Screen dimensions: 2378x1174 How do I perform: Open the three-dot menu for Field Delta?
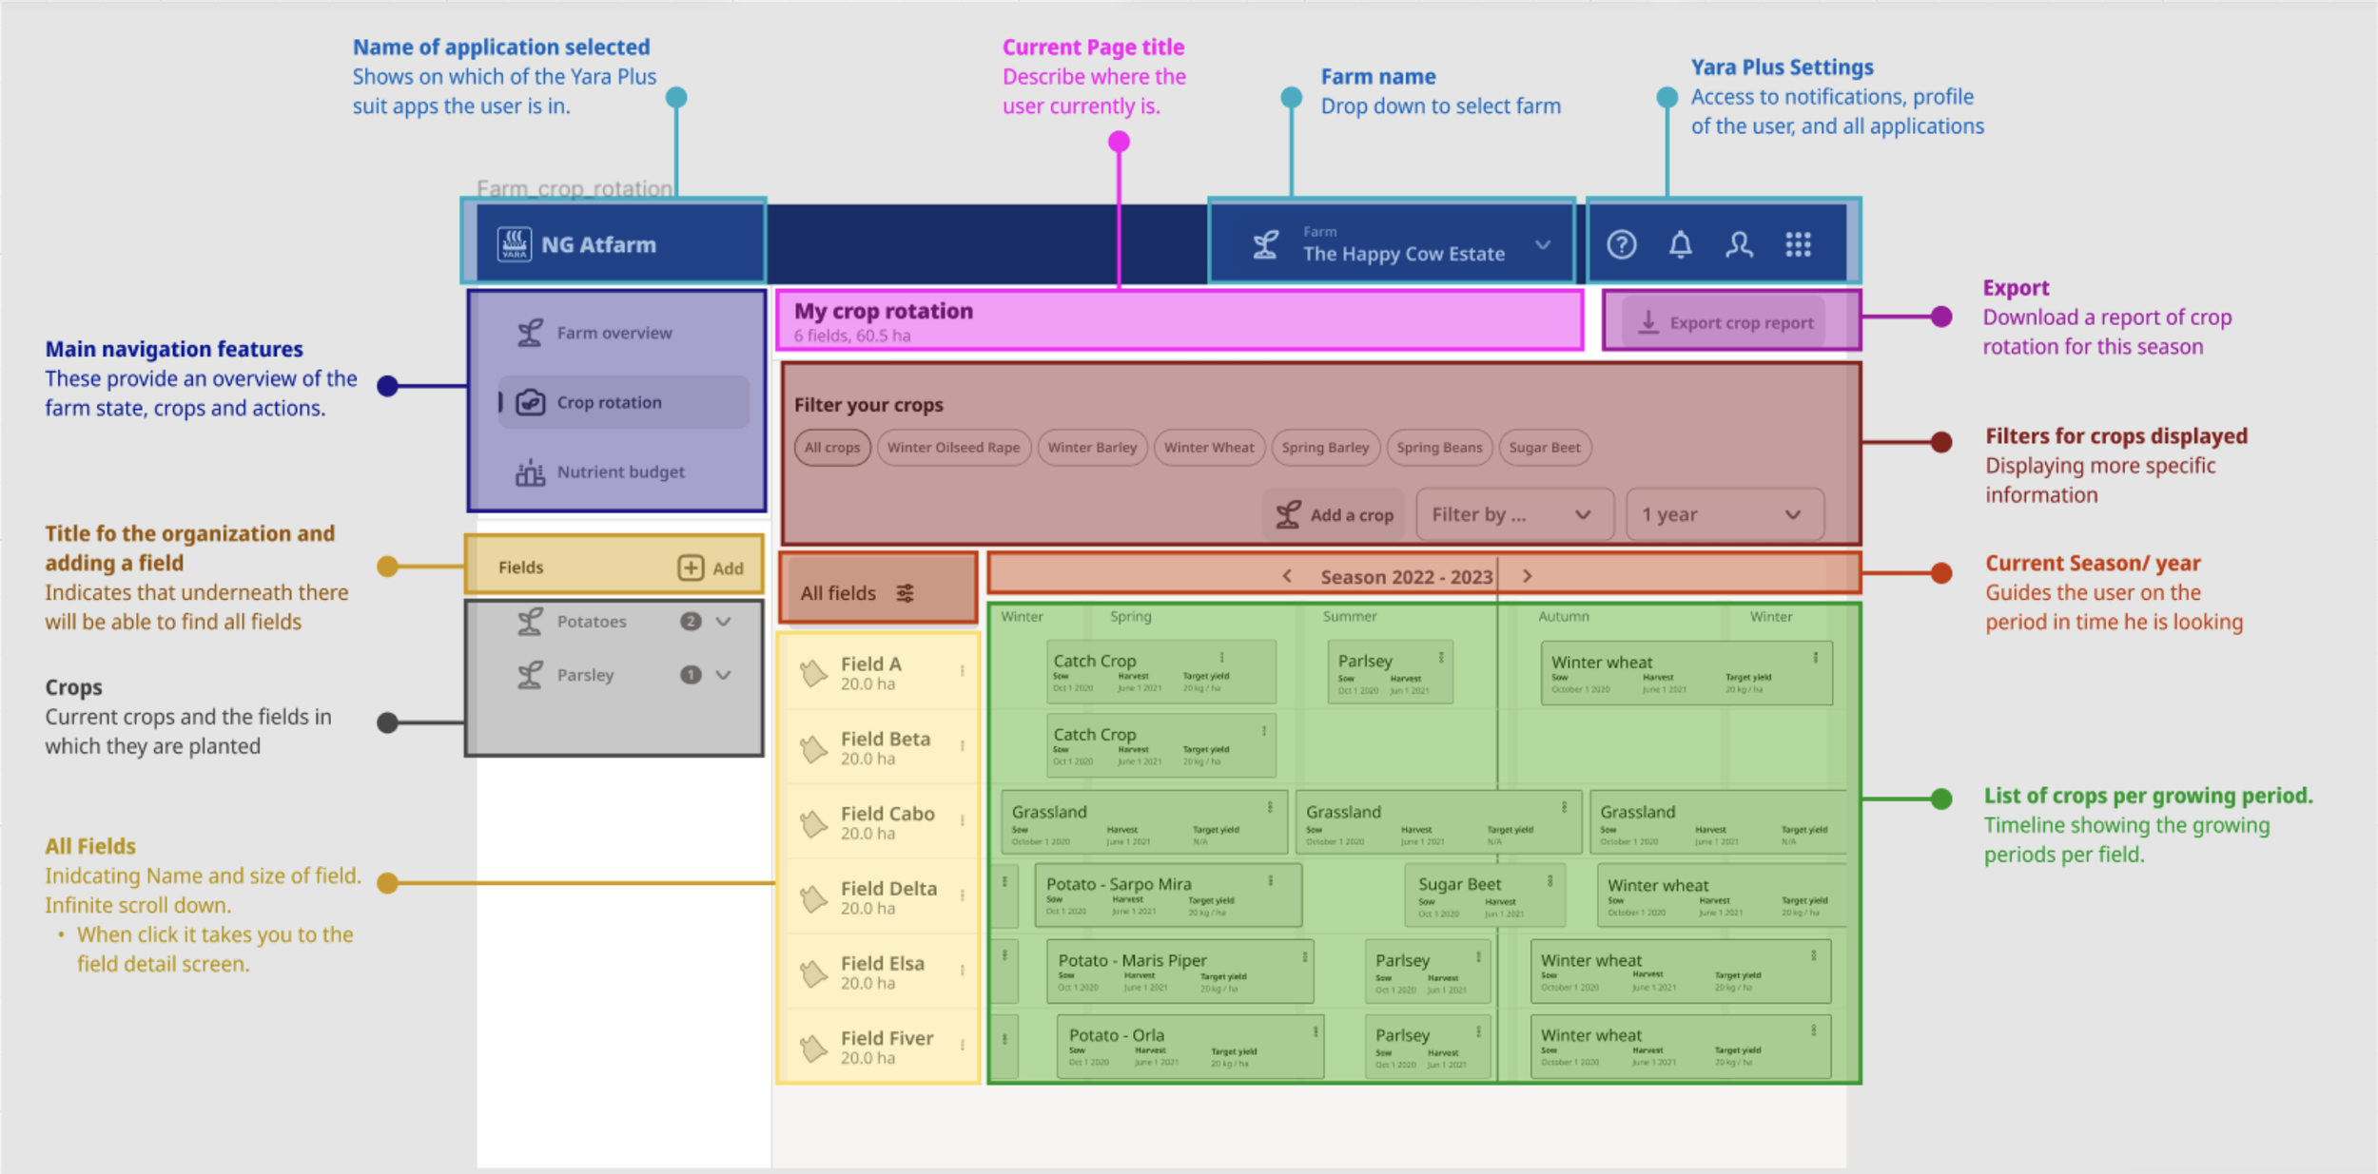[x=963, y=895]
